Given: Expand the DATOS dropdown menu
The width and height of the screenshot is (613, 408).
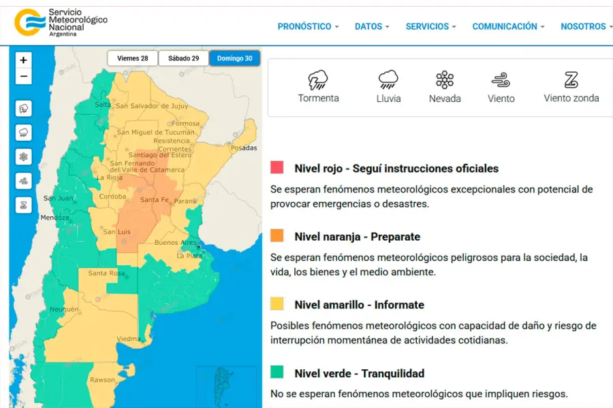Looking at the screenshot, I should point(372,27).
